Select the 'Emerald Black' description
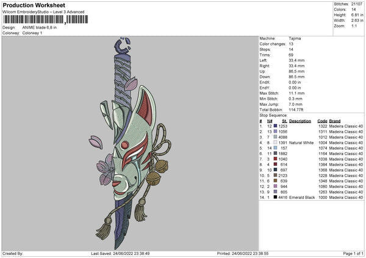Screen dimensions: 366x258 click(302, 198)
